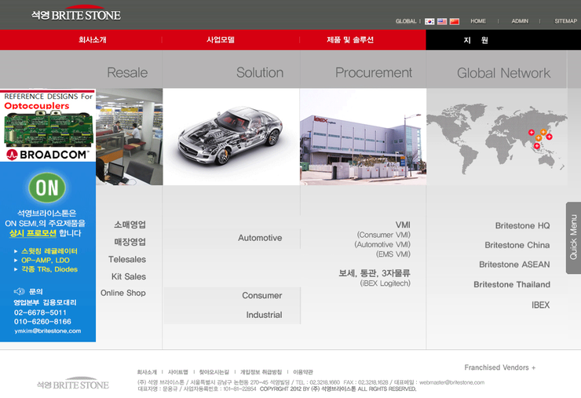Open the HOME link
581x398 pixels.
point(478,21)
